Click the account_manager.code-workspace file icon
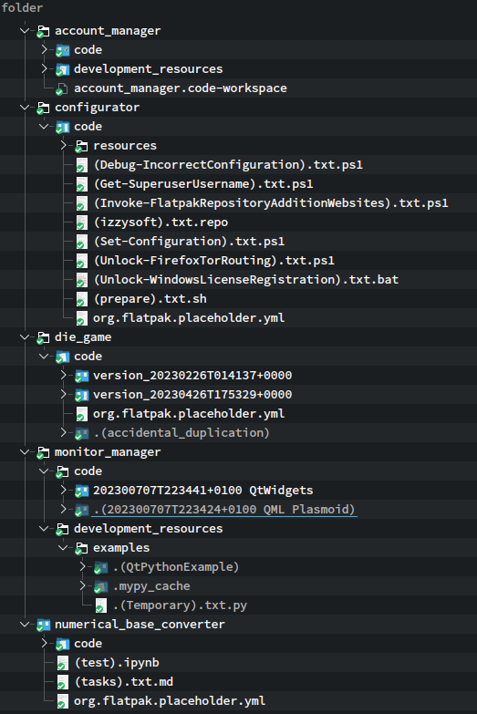 (x=62, y=88)
